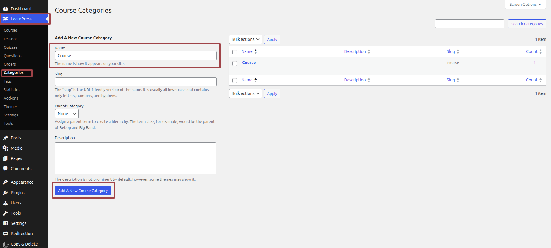The image size is (551, 248).
Task: Click the Posts pushpin icon
Action: [x=5, y=138]
